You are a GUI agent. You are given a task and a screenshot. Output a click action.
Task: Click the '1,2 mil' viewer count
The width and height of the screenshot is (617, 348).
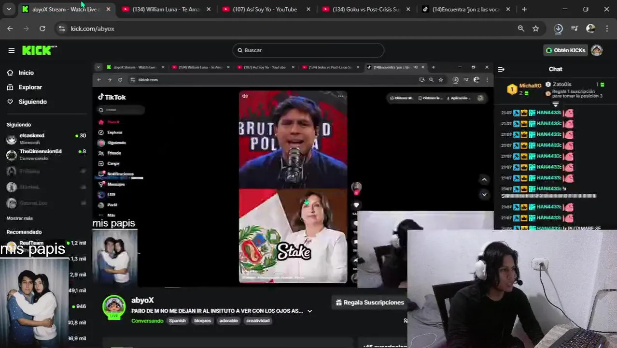(x=78, y=243)
